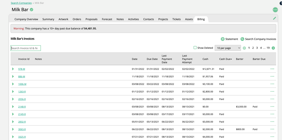Open invoice 2148-R link
The height and width of the screenshot is (140, 282).
click(x=22, y=106)
